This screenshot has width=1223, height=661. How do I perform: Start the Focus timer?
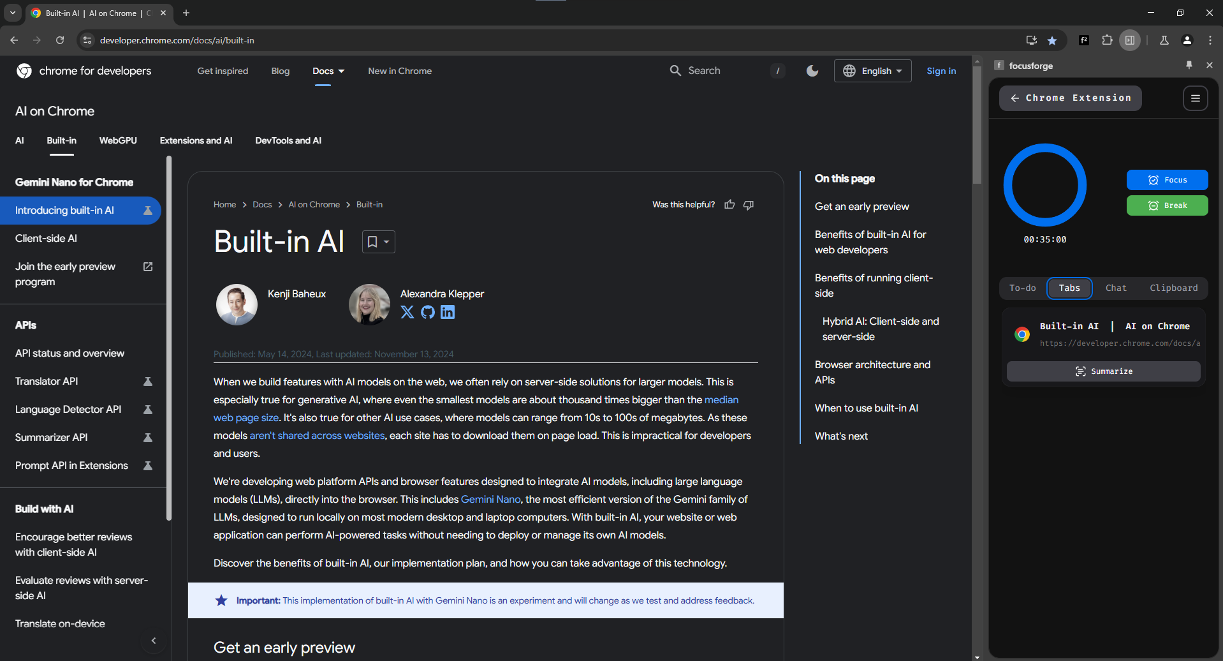(1168, 180)
